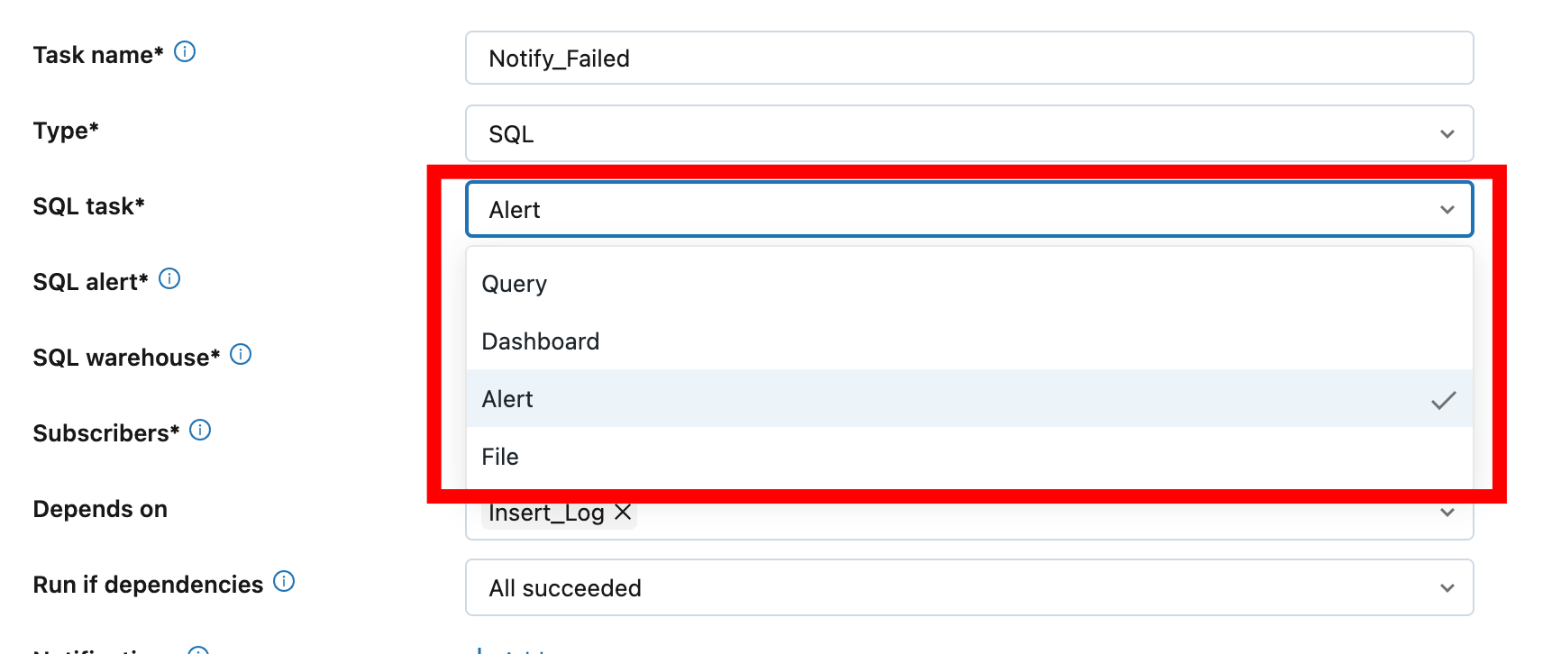This screenshot has width=1561, height=654.
Task: Choose the Dashboard option
Action: tap(969, 341)
